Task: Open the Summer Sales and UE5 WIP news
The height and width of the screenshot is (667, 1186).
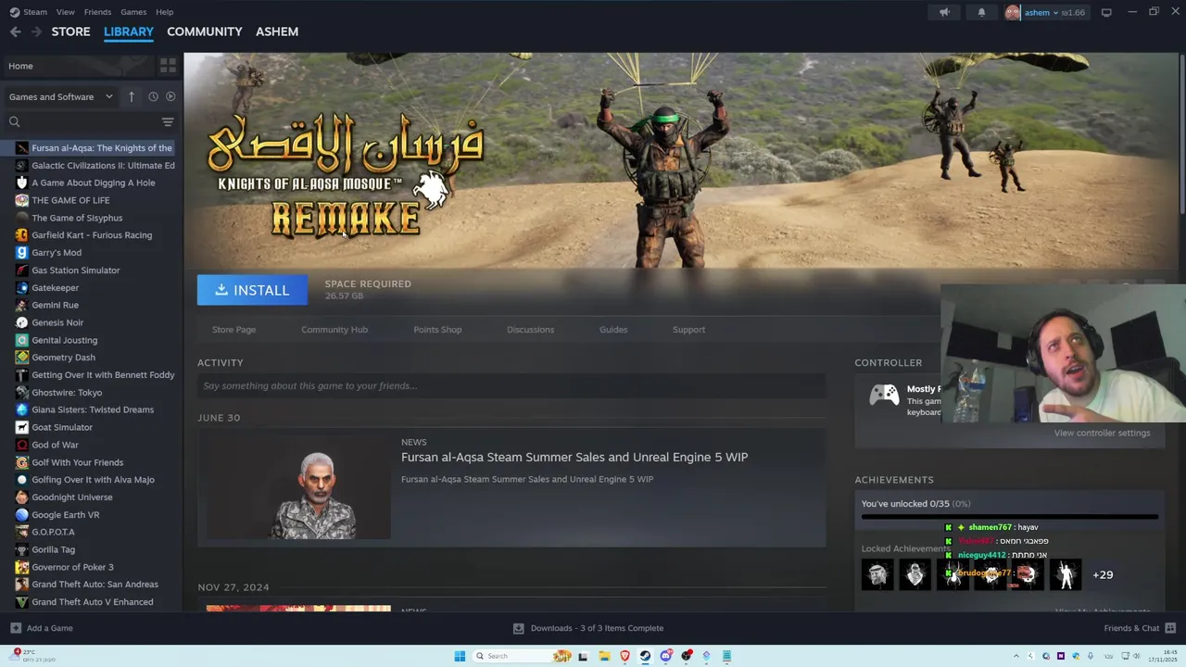Action: pos(574,457)
